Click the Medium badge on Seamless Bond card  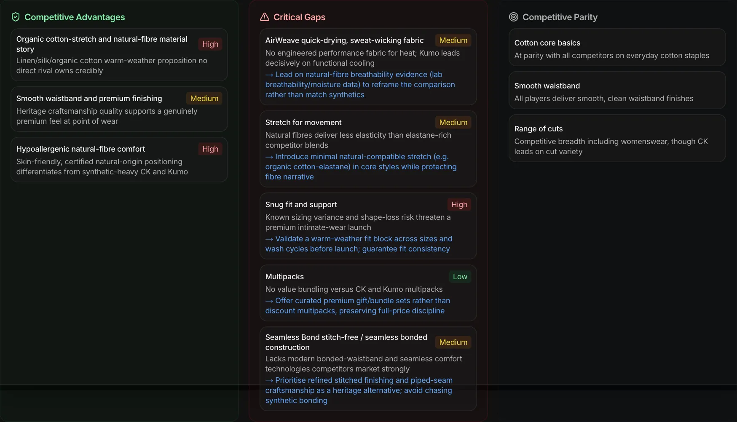[453, 342]
